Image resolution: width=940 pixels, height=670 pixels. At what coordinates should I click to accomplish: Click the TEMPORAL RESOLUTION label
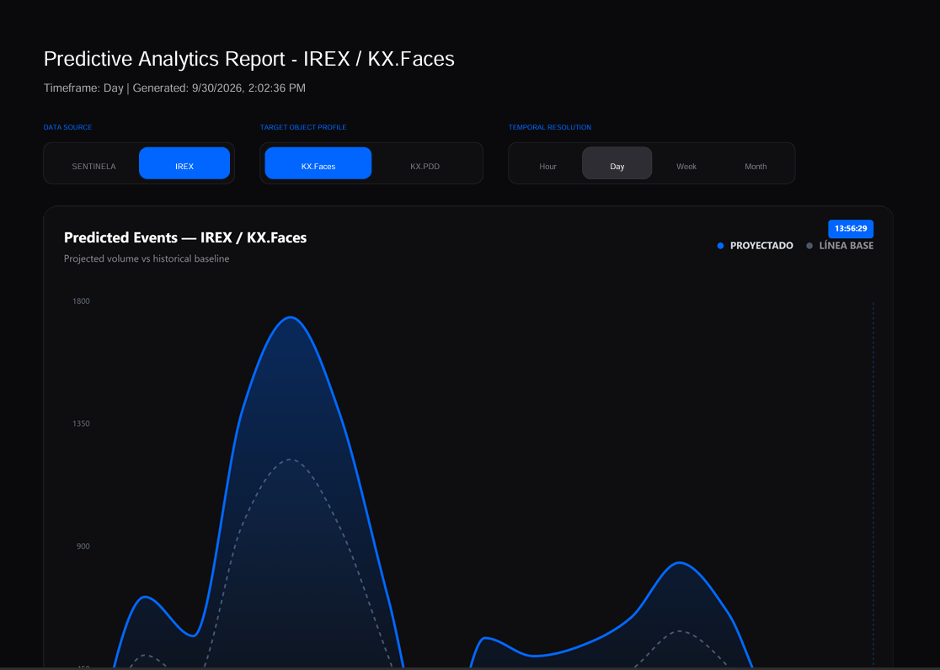(x=550, y=127)
